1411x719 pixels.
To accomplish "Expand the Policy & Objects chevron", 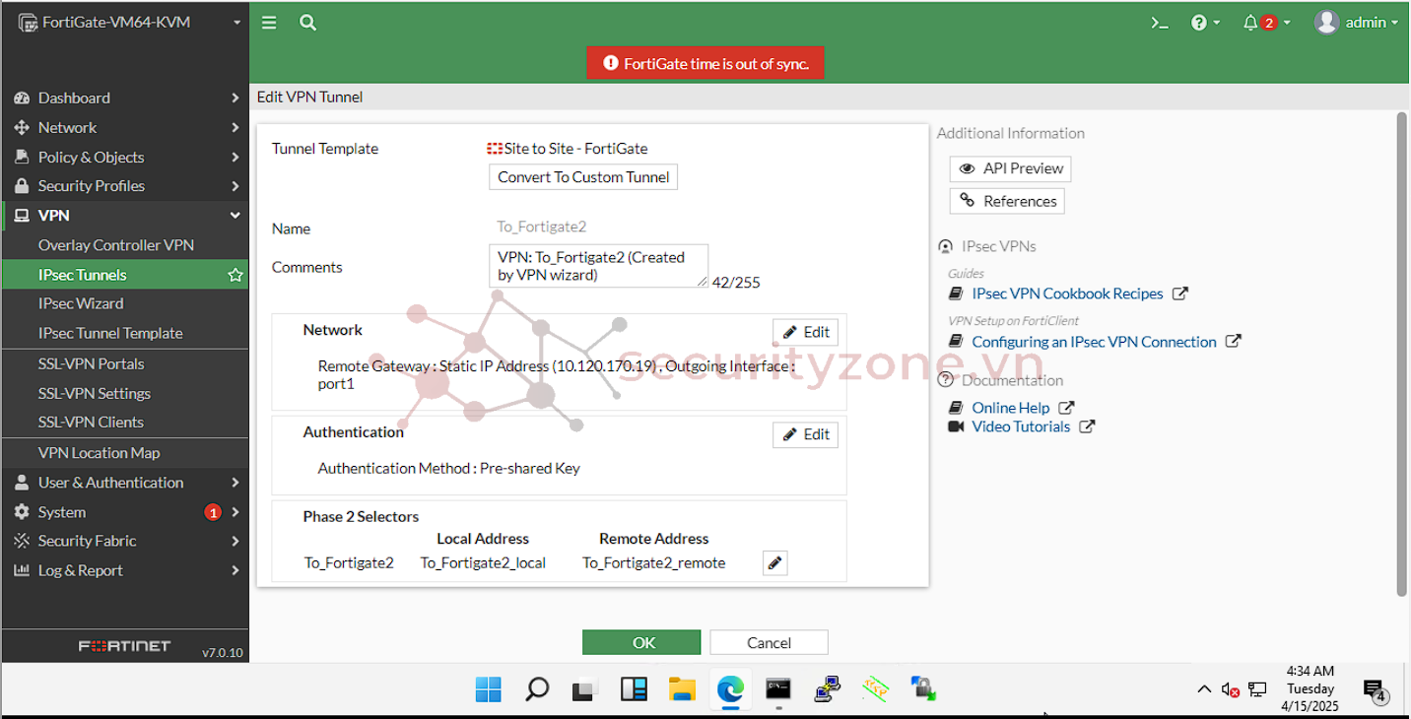I will 235,158.
